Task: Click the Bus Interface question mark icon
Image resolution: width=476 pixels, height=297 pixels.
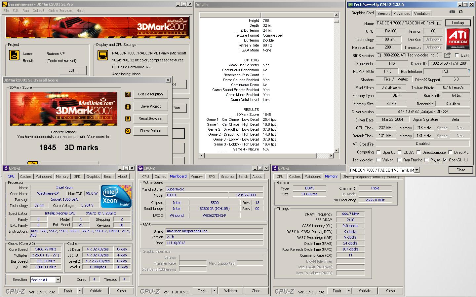Action: (x=469, y=71)
